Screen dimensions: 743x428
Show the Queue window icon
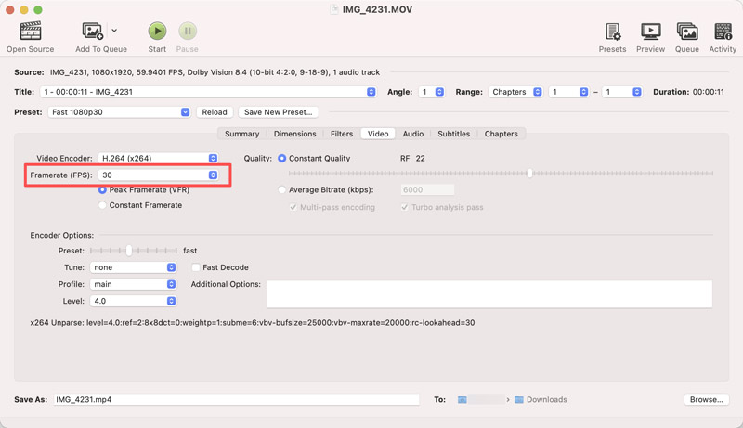click(x=686, y=32)
